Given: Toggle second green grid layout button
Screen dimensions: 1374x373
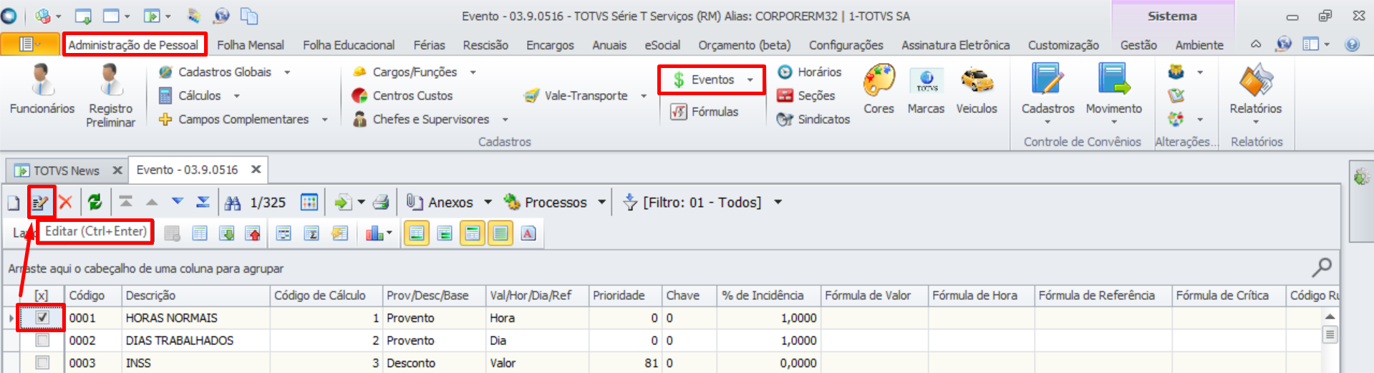Looking at the screenshot, I should [445, 233].
